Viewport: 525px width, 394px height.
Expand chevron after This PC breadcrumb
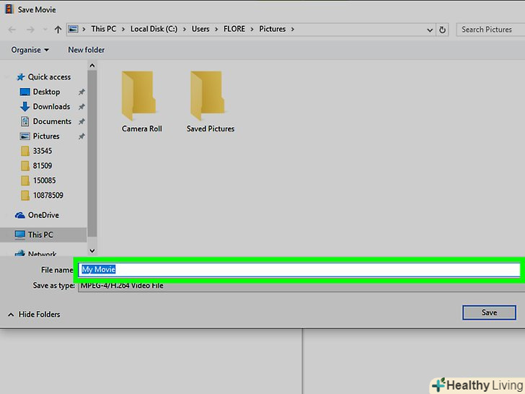point(123,30)
